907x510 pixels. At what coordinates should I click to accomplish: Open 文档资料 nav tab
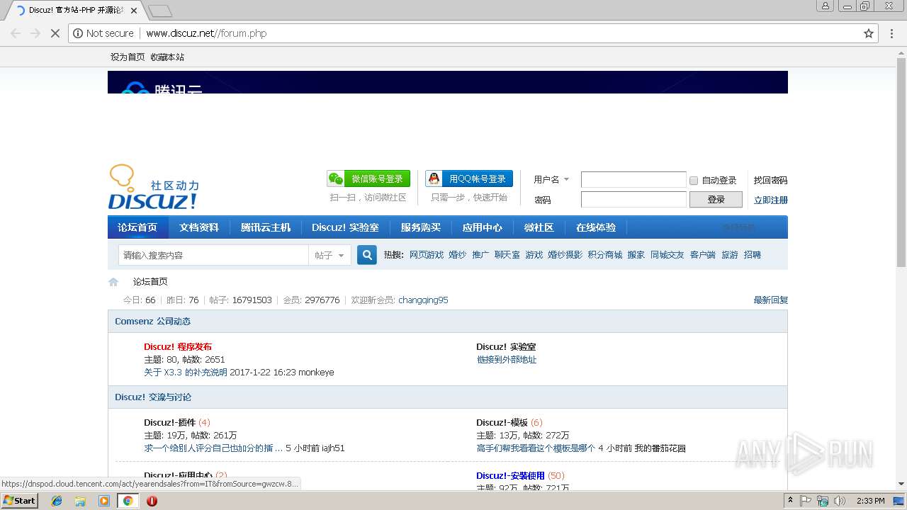199,227
